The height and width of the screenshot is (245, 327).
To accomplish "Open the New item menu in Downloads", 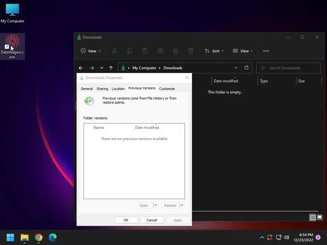I will (90, 51).
